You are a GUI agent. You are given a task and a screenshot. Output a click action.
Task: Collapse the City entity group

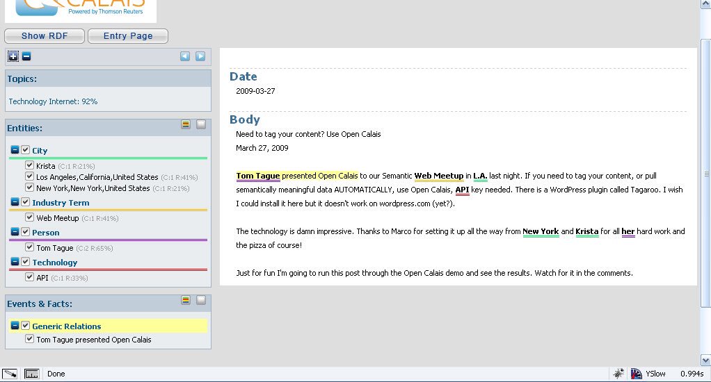pos(15,150)
